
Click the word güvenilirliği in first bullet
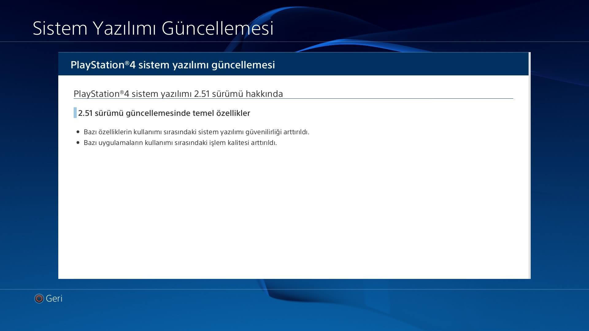(263, 132)
